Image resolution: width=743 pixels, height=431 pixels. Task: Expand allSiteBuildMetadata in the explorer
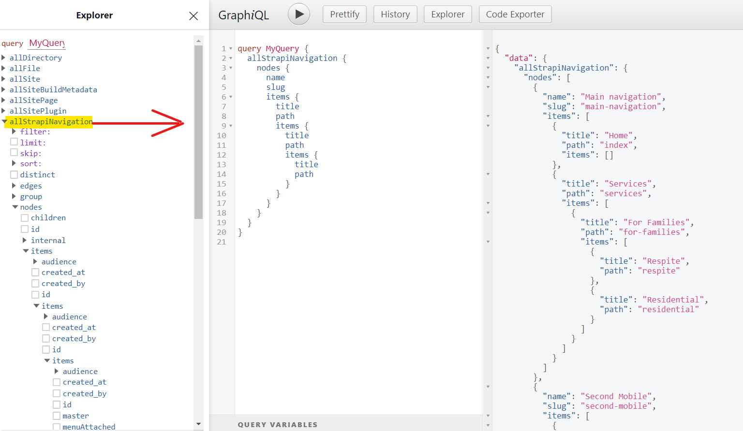[4, 89]
